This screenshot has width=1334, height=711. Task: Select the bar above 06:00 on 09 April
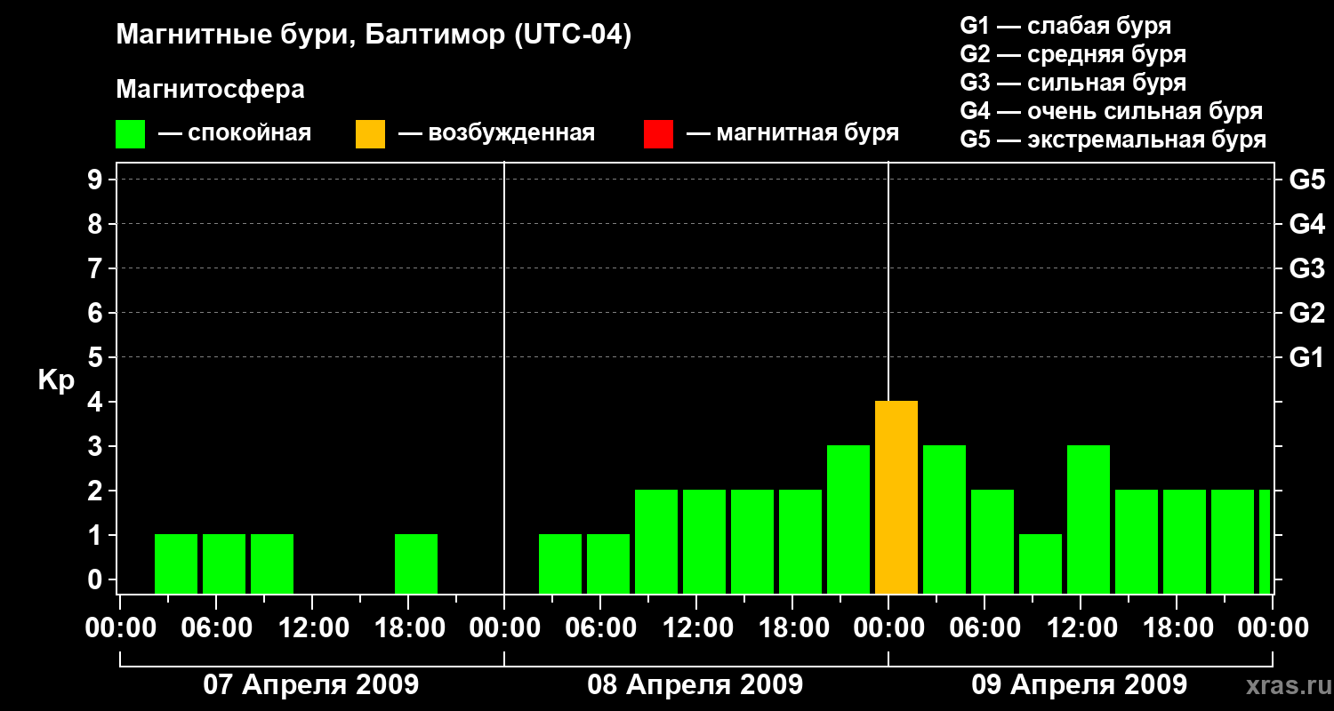(x=992, y=542)
